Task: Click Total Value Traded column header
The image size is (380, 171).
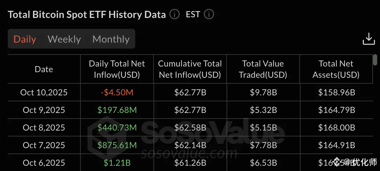Action: pyautogui.click(x=263, y=69)
